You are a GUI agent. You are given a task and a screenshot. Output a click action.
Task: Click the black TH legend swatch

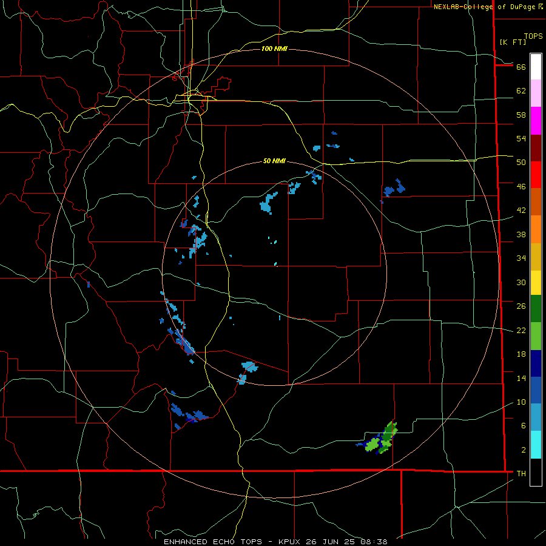tap(536, 472)
